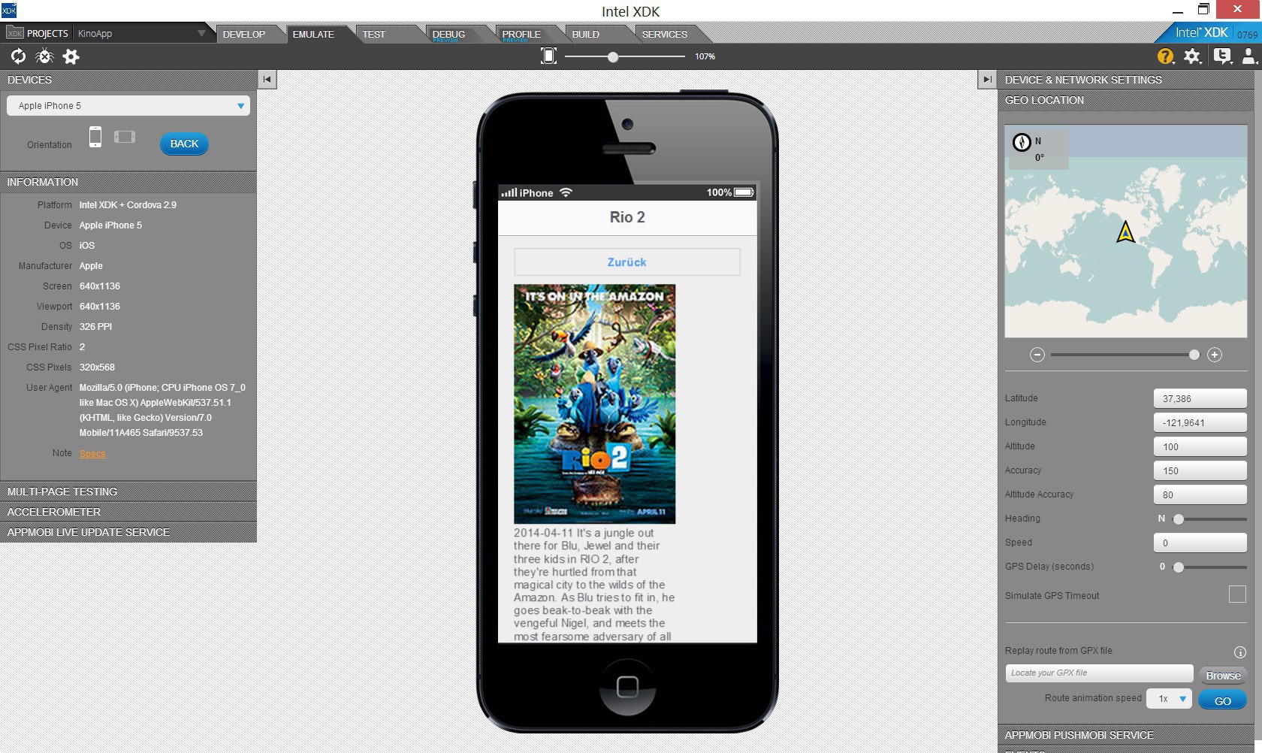
Task: Zoom in the map with plus icon
Action: [x=1215, y=355]
